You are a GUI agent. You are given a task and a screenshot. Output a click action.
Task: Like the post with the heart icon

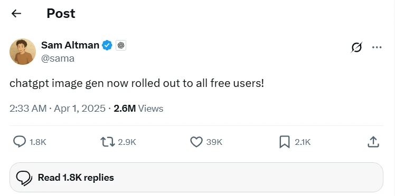tap(196, 142)
